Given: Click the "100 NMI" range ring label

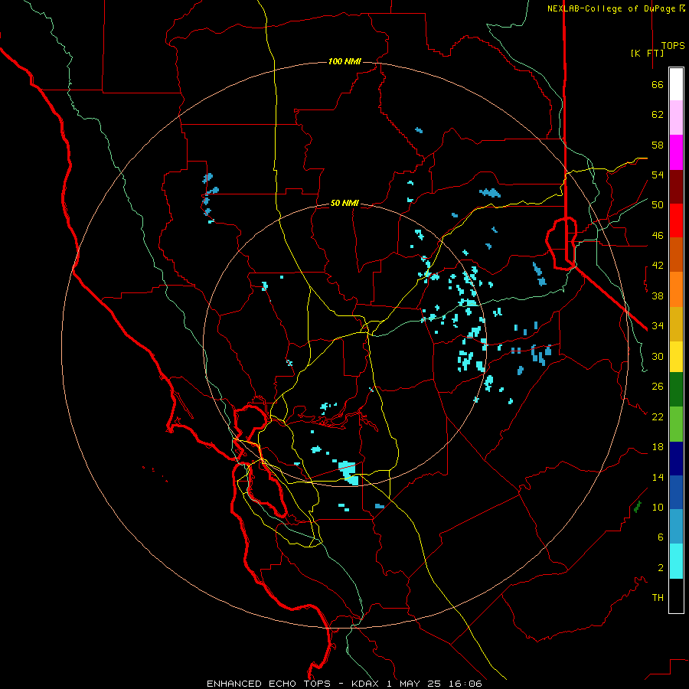Looking at the screenshot, I should [x=344, y=61].
